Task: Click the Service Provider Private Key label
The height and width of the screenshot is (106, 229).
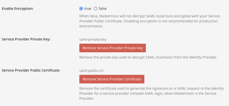Action: pyautogui.click(x=26, y=39)
